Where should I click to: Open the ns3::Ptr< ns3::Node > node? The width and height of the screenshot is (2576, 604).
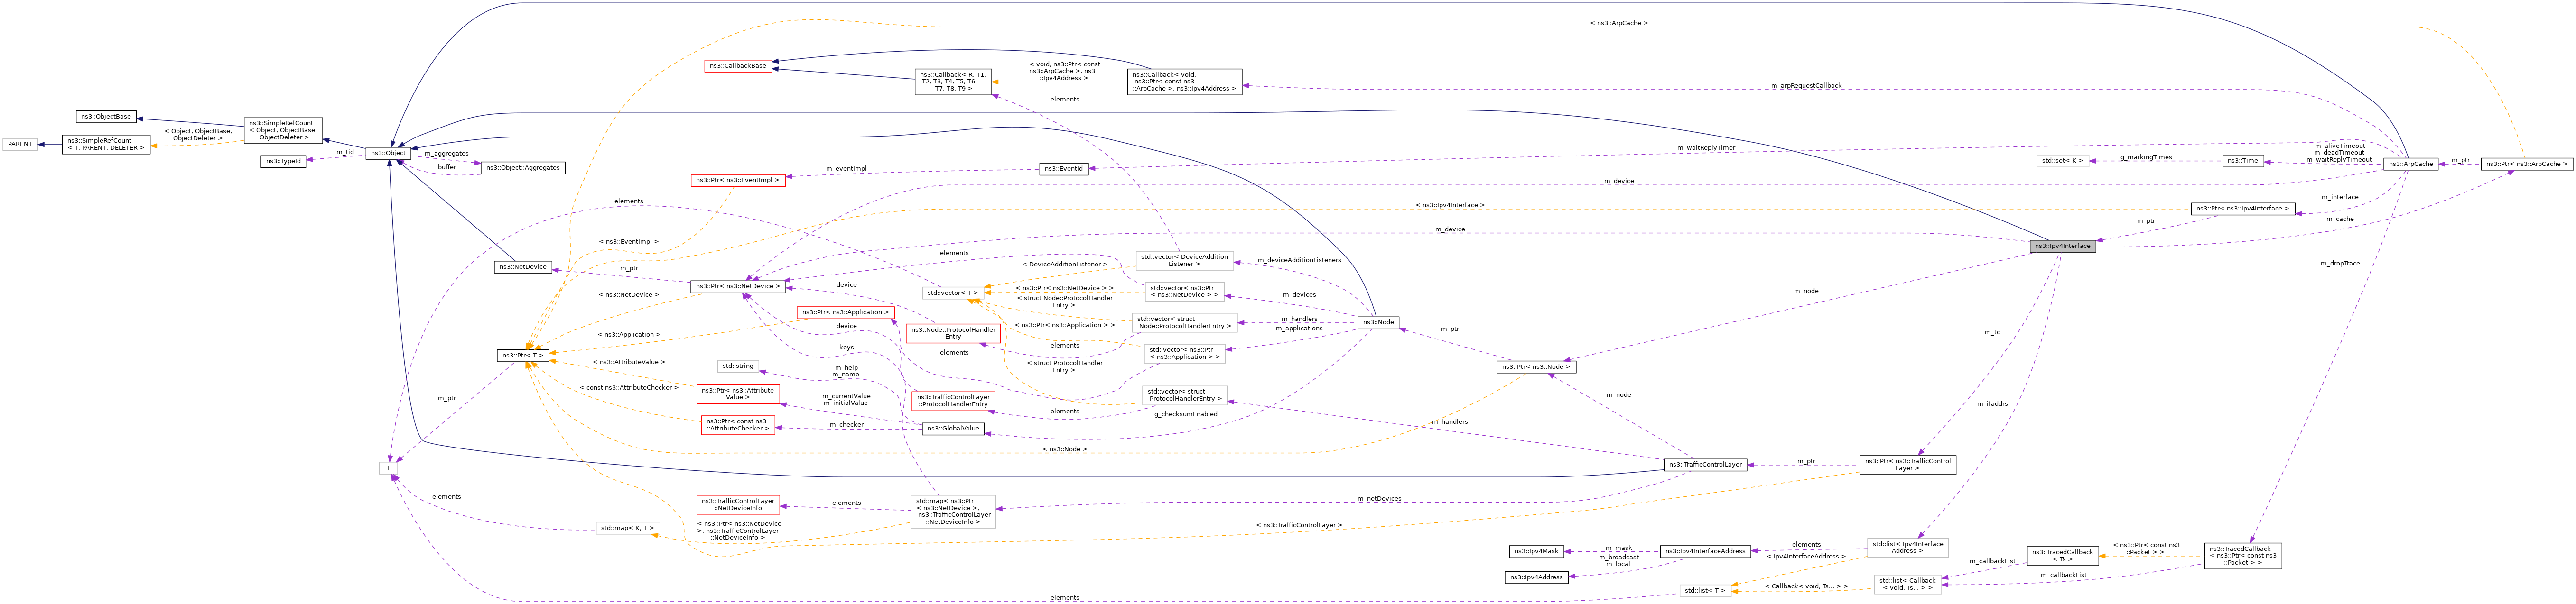click(1536, 367)
